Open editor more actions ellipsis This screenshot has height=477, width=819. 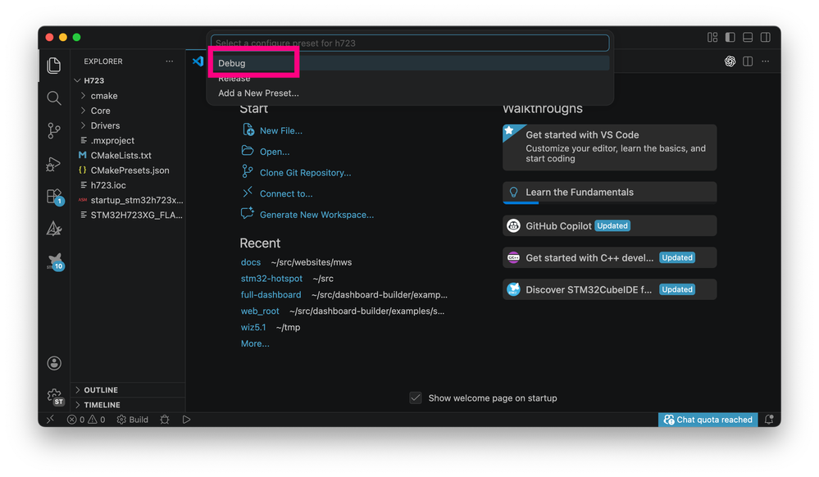coord(766,61)
